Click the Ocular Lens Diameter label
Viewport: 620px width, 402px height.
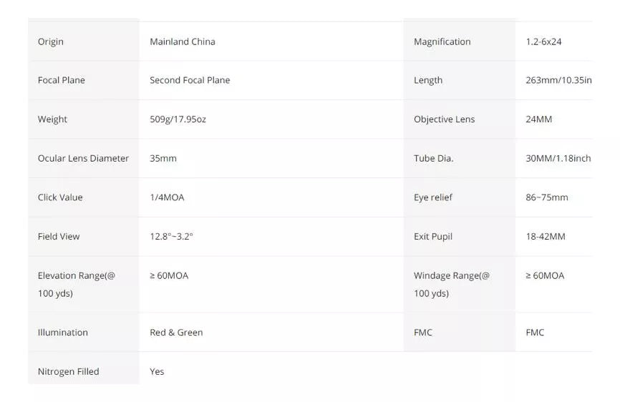(84, 158)
